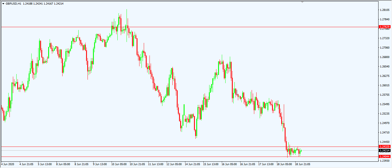Click the 14 Jun 21:05 time axis label
Screen dimensions: 392x168
(x=193, y=164)
